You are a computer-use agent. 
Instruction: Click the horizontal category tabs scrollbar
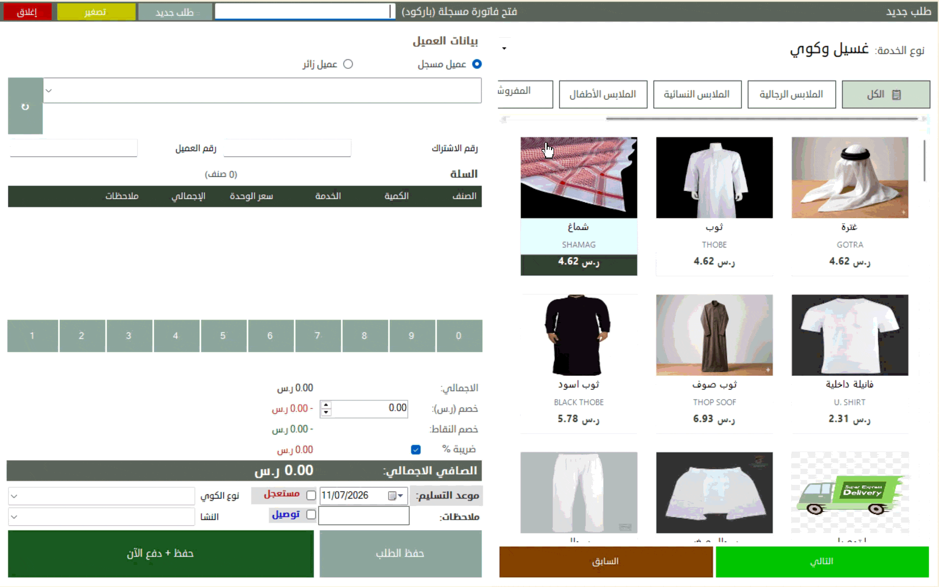click(x=762, y=118)
